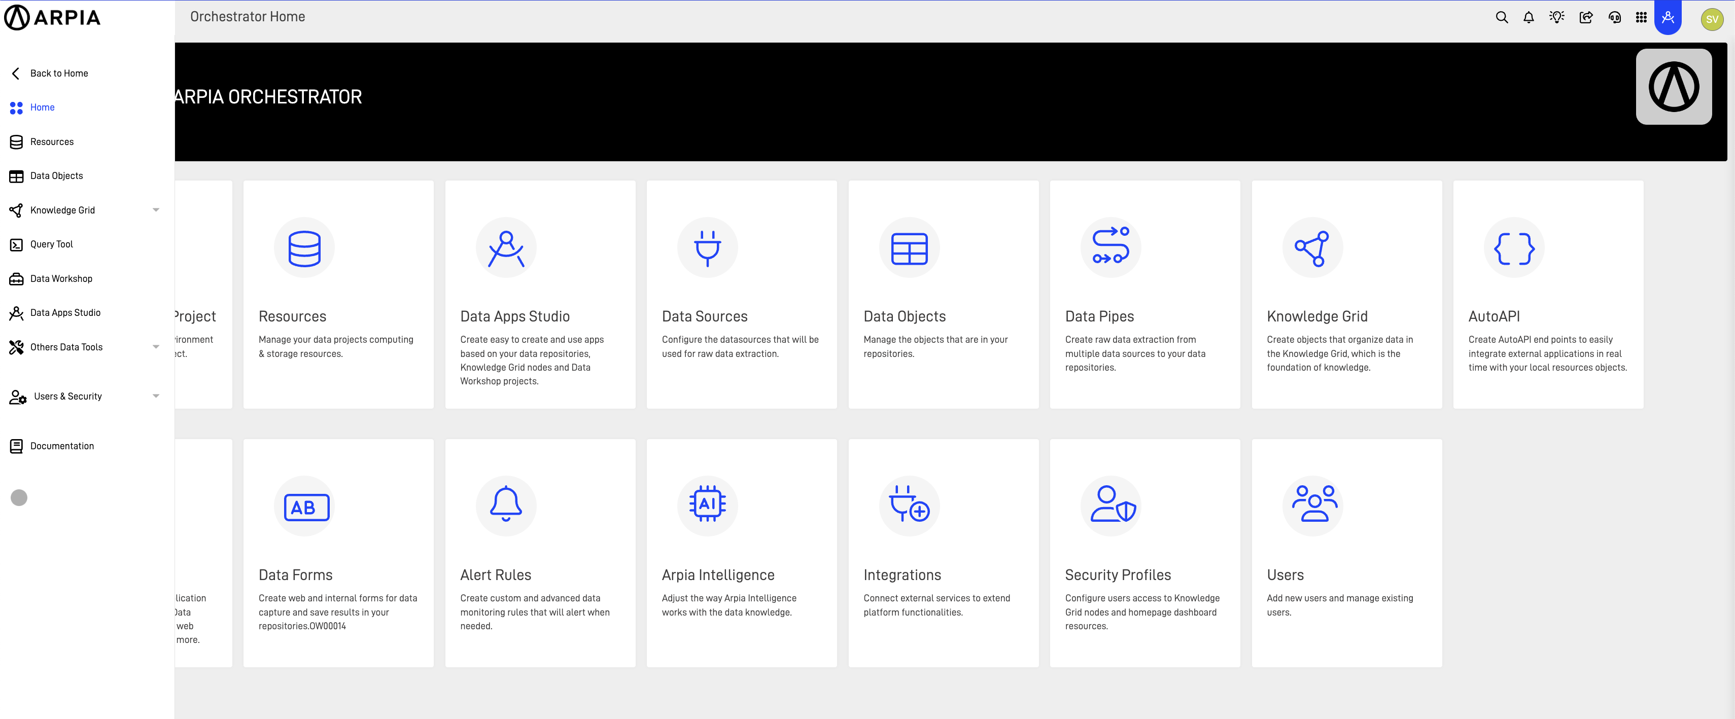The image size is (1735, 719).
Task: Open the Security Profiles configuration
Action: (x=1144, y=553)
